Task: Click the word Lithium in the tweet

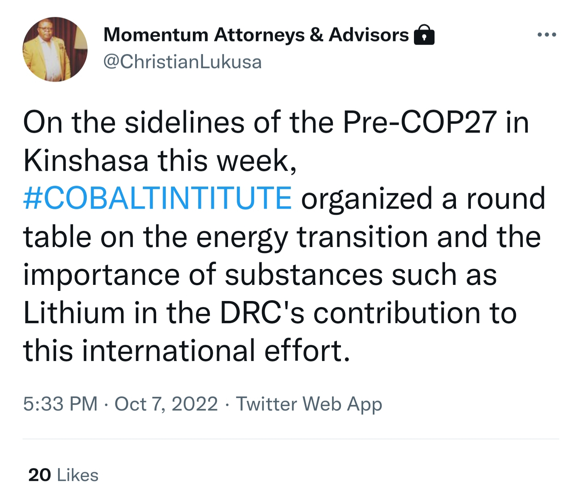Action: tap(74, 313)
